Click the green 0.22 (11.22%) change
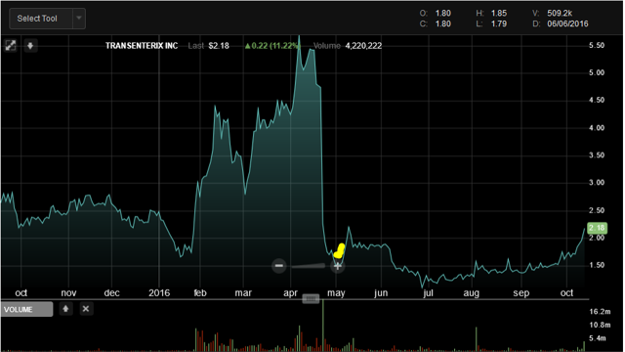The height and width of the screenshot is (352, 625). [x=271, y=46]
